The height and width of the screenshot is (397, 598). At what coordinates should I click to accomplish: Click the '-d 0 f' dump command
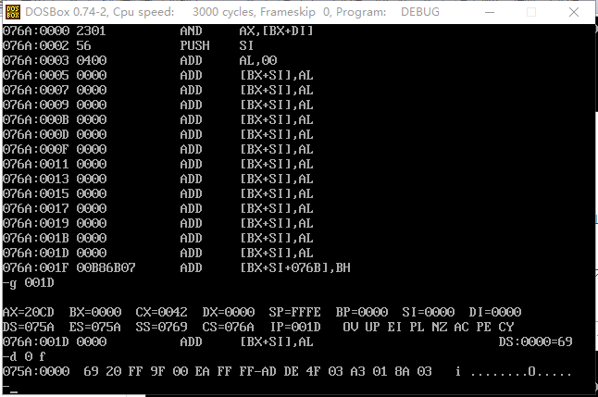(24, 357)
